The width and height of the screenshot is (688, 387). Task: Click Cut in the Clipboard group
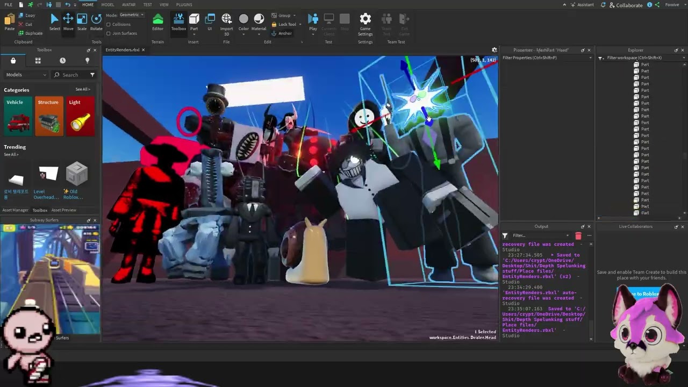point(25,24)
